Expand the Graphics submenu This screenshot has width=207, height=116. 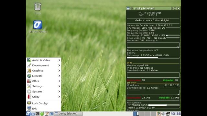pos(44,71)
